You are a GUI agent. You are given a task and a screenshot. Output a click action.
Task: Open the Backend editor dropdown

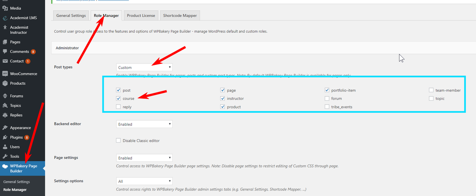144,124
